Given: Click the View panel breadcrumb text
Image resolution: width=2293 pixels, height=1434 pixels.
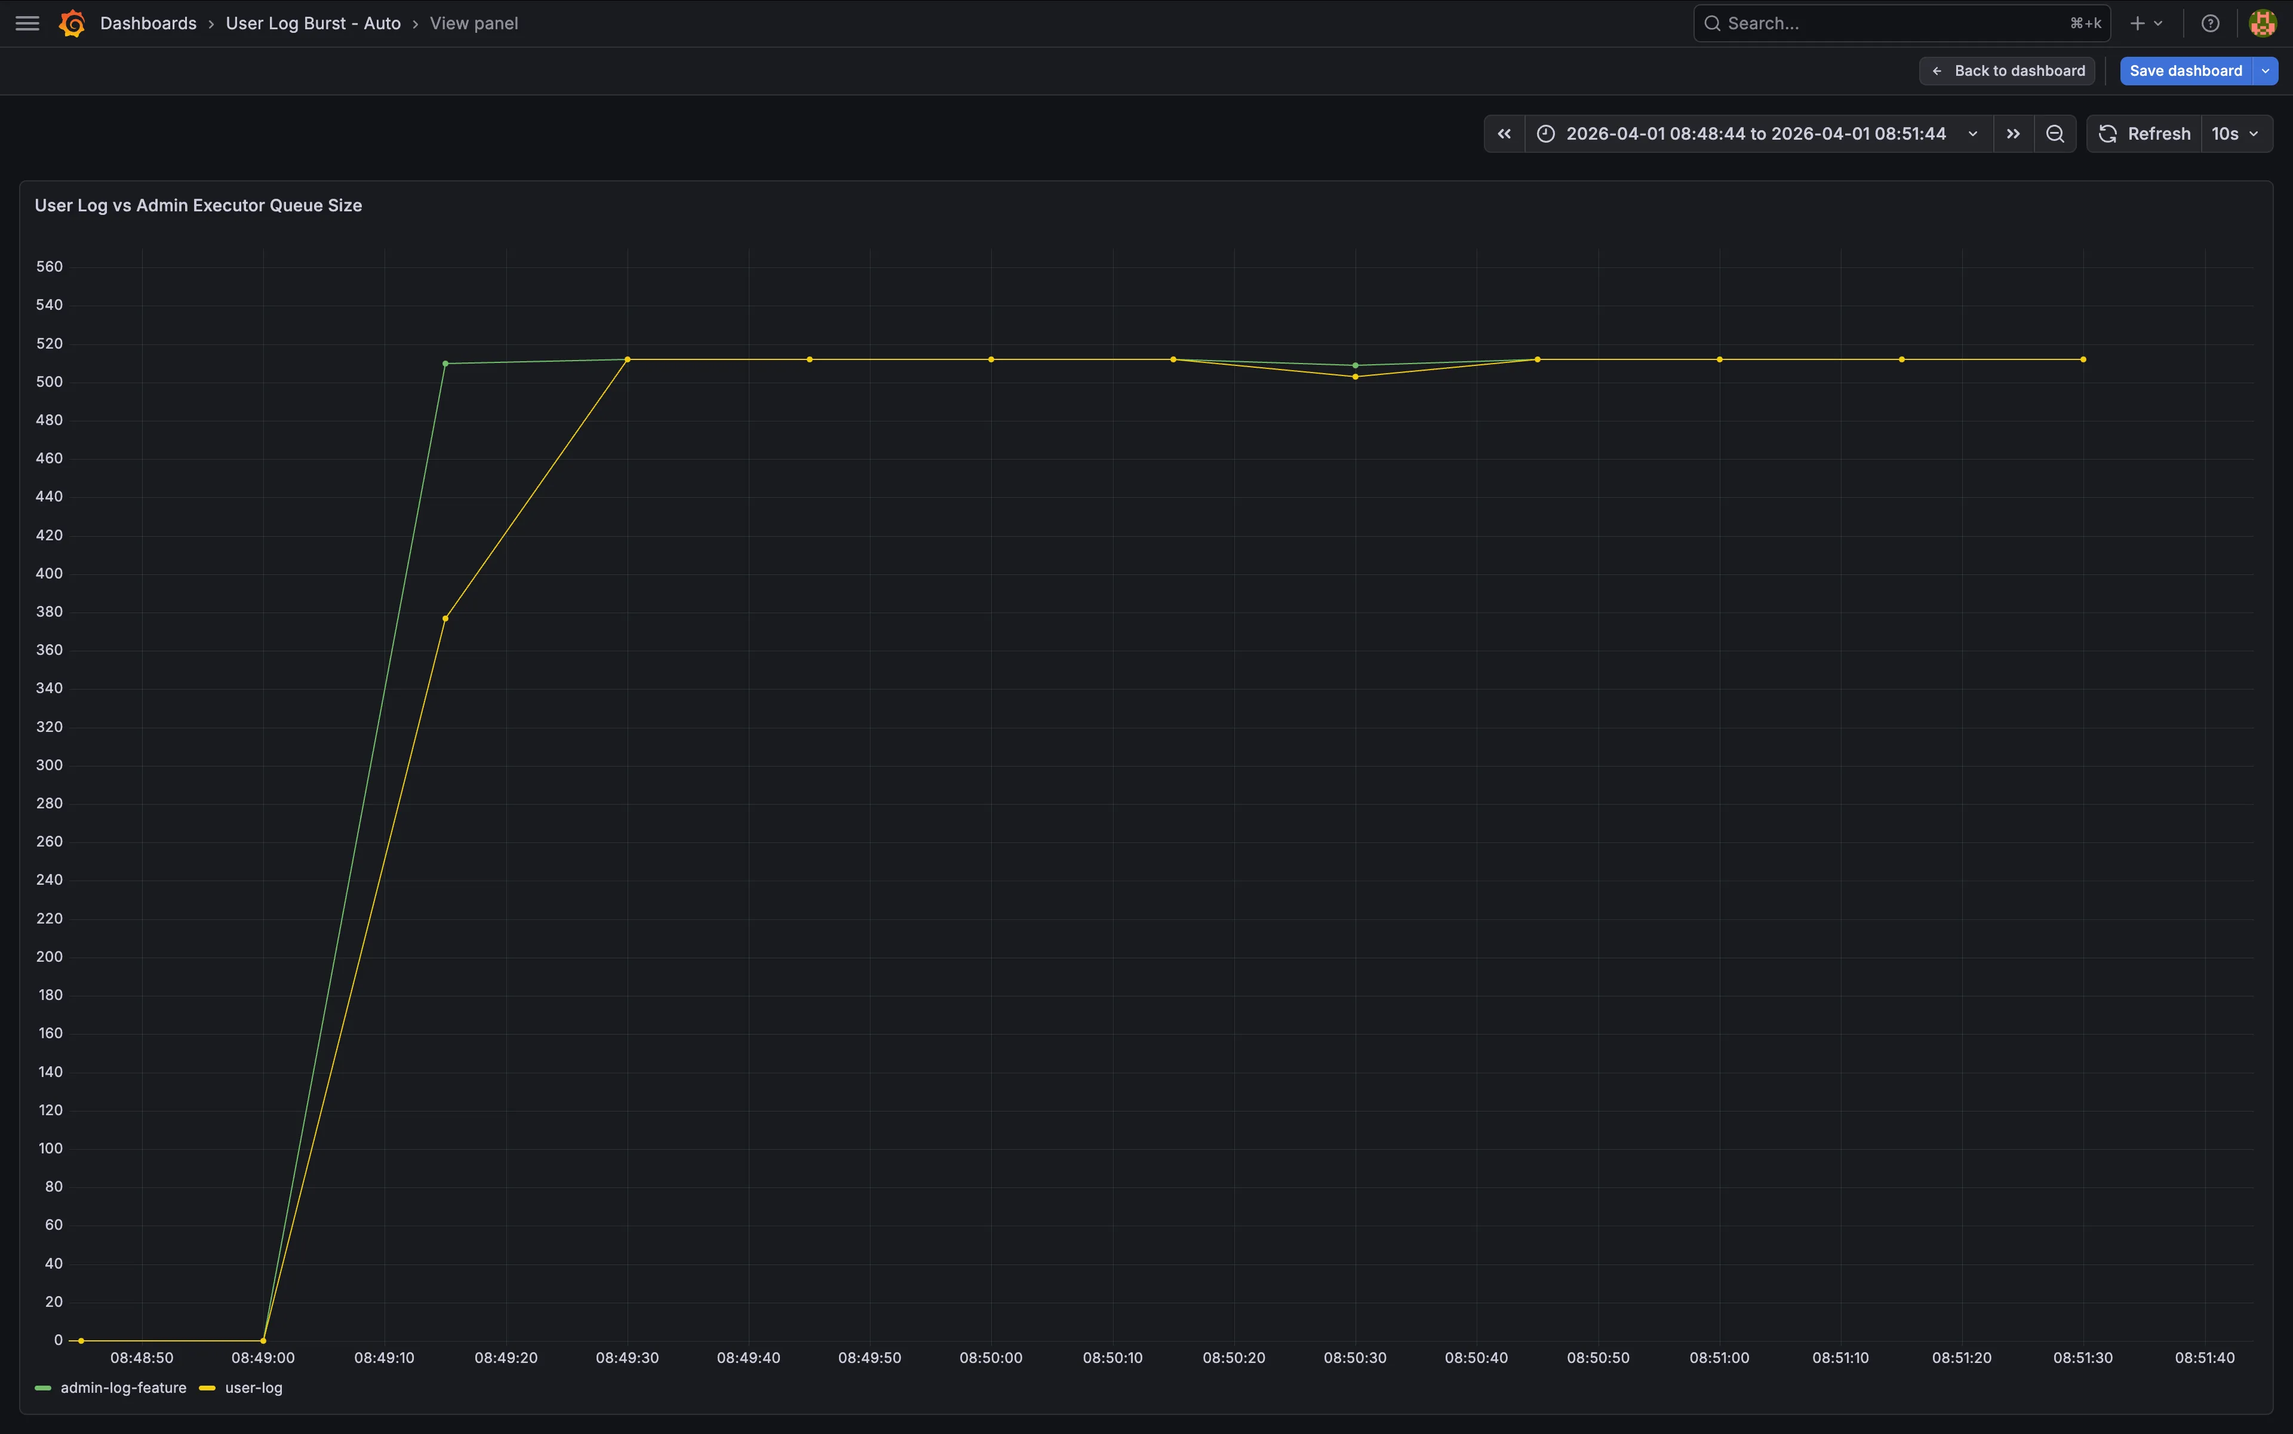Looking at the screenshot, I should pyautogui.click(x=474, y=24).
